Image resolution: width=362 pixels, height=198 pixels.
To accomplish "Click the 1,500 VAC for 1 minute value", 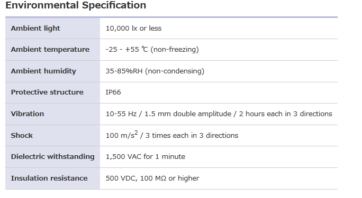I will (x=145, y=157).
